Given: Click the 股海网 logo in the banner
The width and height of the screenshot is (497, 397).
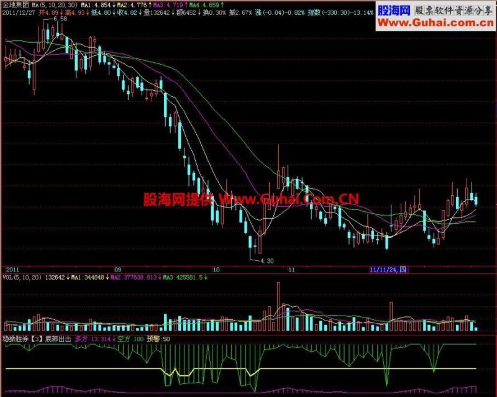Looking at the screenshot, I should coord(394,11).
